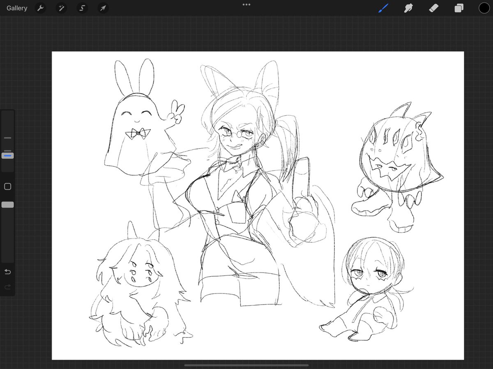Open the Adjustments magic wand menu
This screenshot has width=493, height=369.
[61, 8]
